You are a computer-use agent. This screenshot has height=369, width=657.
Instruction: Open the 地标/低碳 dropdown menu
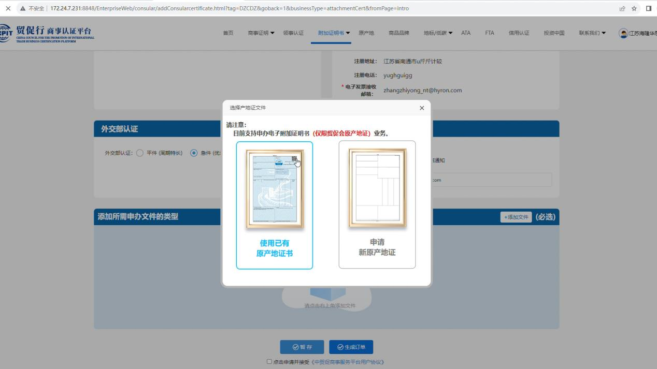pyautogui.click(x=438, y=33)
